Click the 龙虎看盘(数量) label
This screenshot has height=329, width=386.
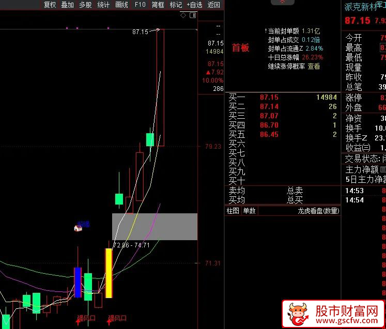[318, 211]
